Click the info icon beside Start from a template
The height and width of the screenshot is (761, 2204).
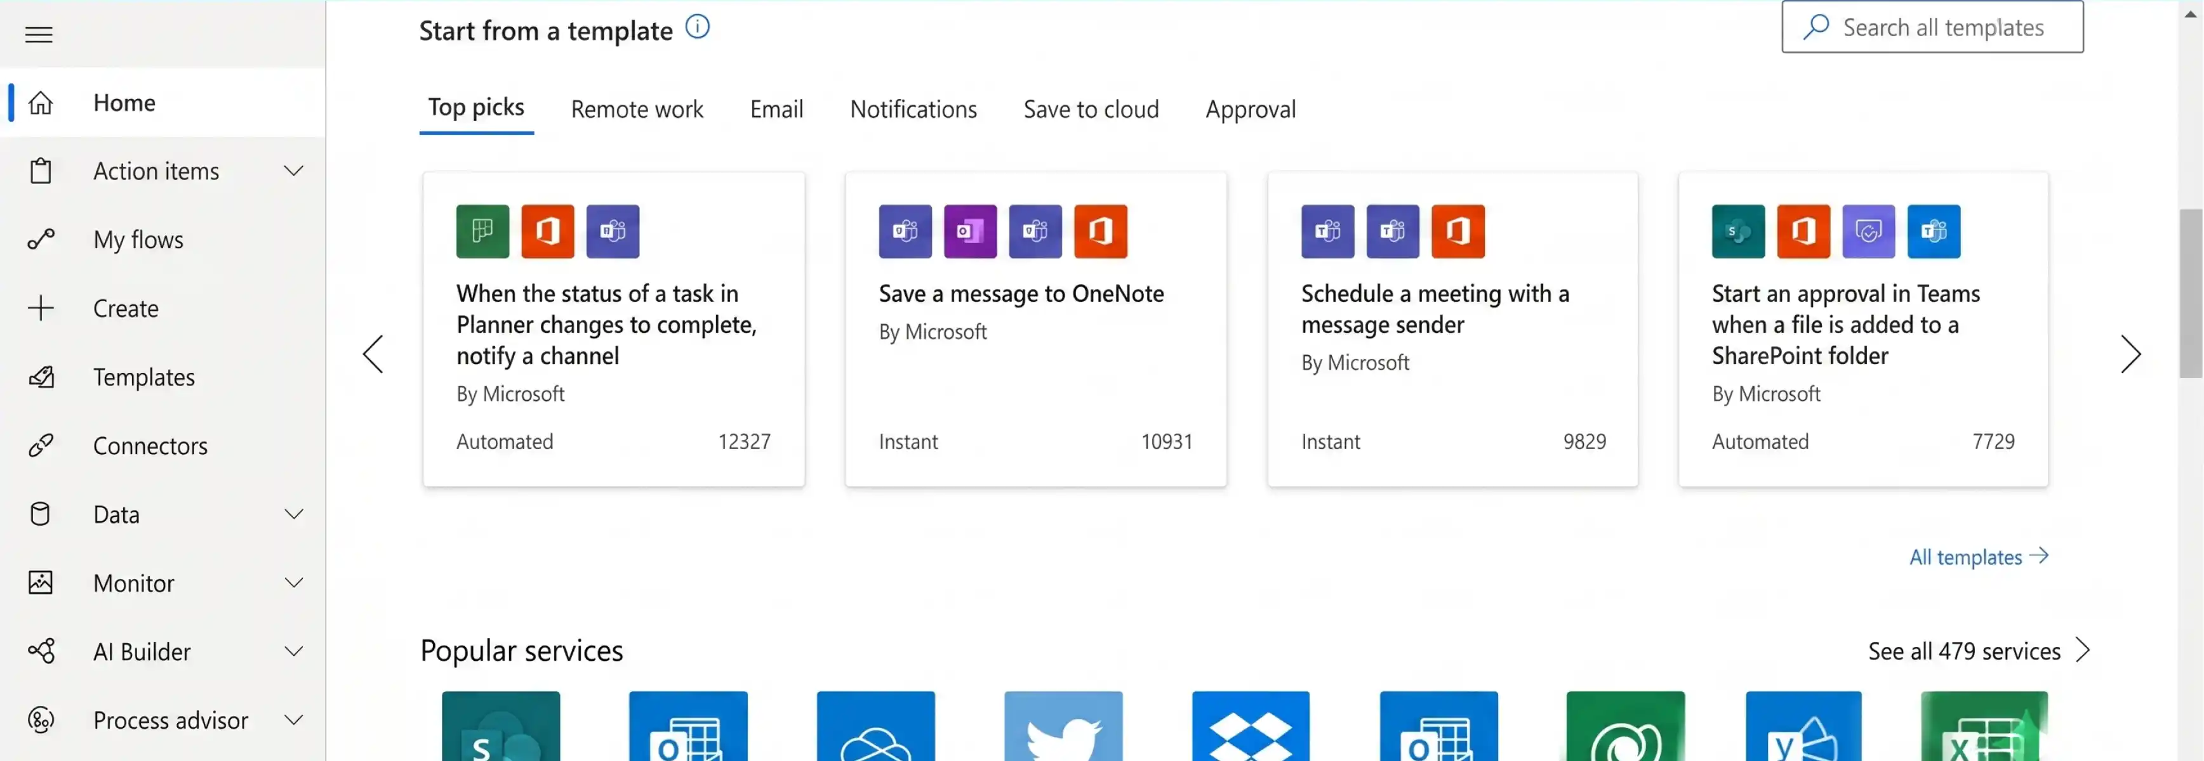697,27
